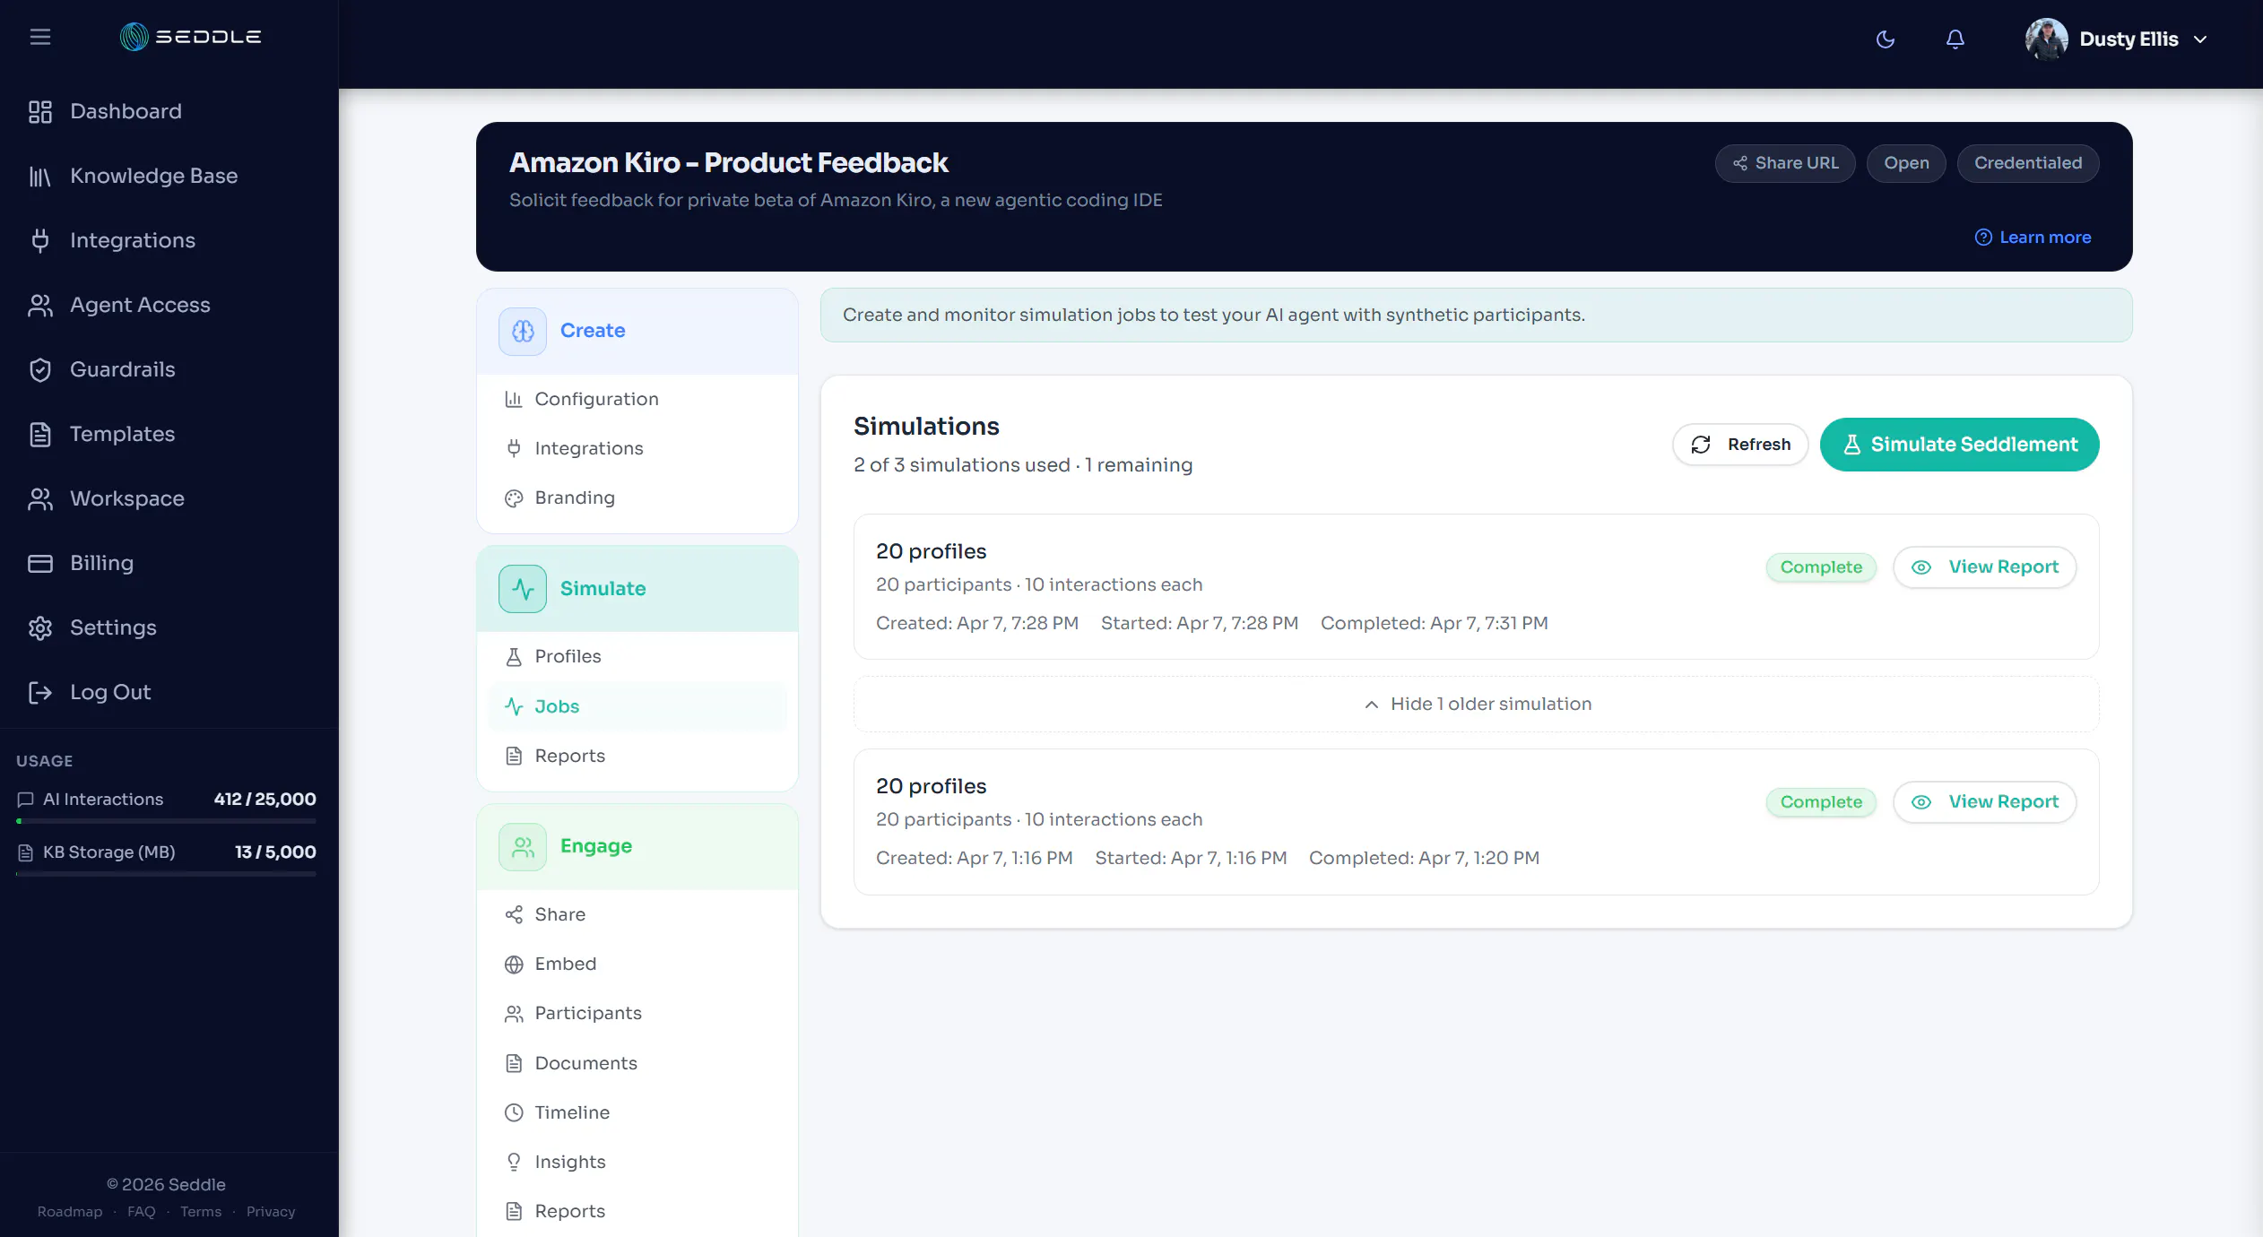
Task: Click the Create brain icon
Action: coord(523,331)
